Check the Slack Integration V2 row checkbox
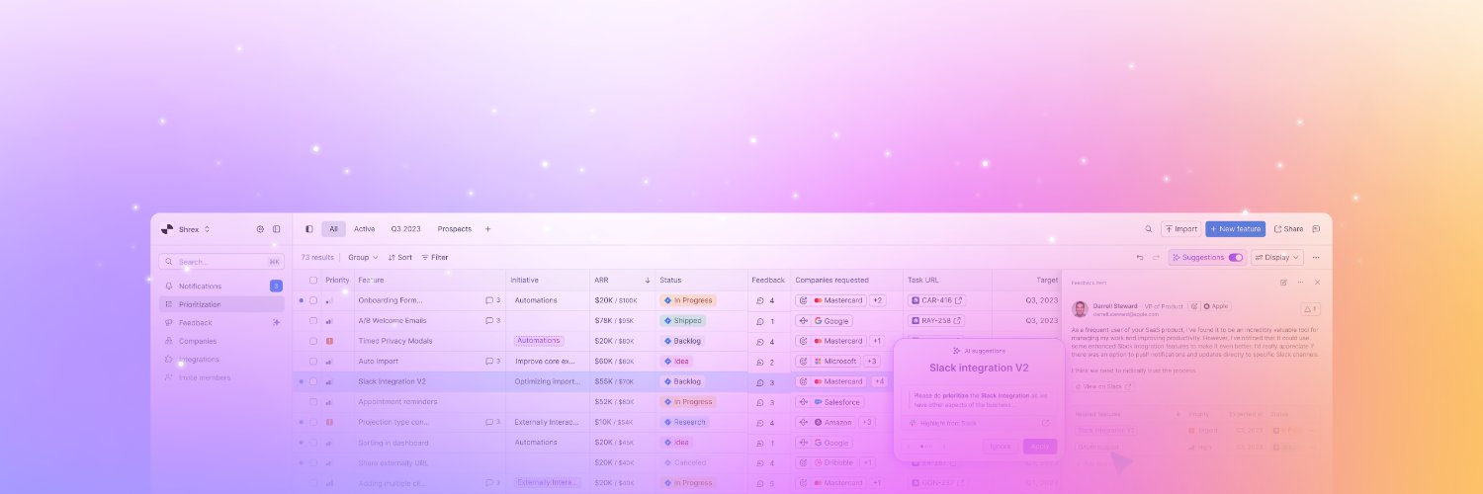Screen dimensions: 1483x494 pos(313,381)
